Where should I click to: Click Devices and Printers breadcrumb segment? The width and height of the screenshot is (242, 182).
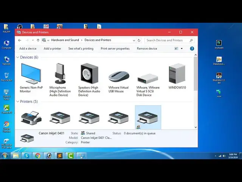tap(98, 40)
